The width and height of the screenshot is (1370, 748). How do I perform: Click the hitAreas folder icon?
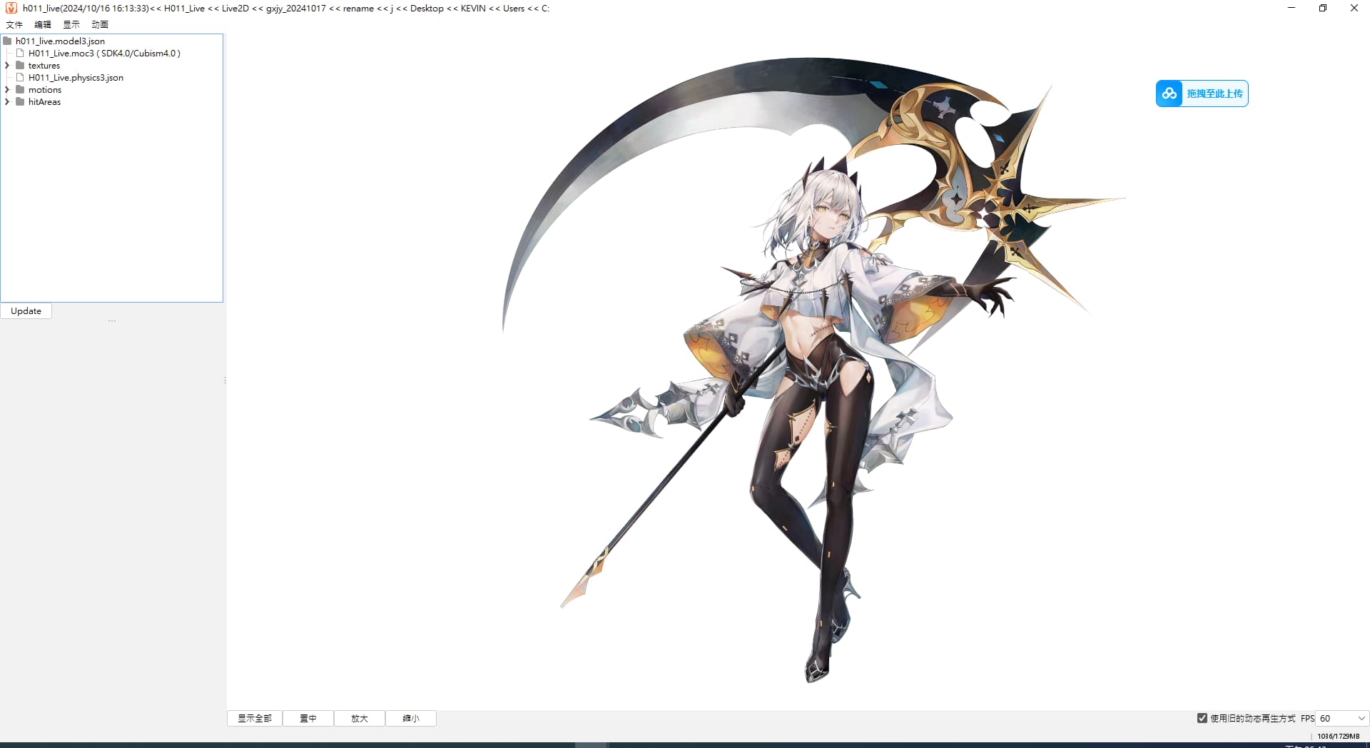[x=20, y=101]
